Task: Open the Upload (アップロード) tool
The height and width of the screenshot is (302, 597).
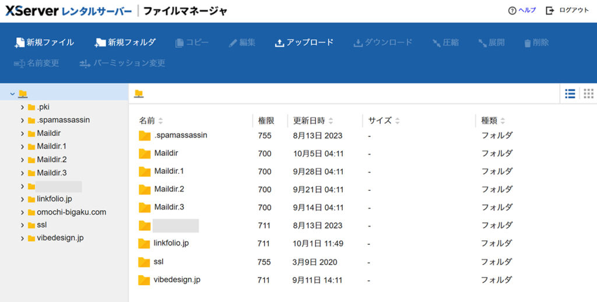Action: pos(279,43)
